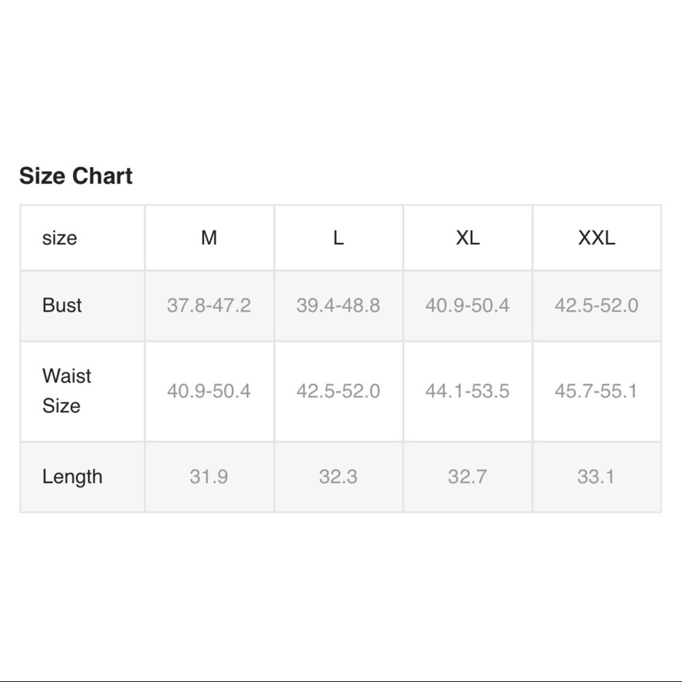This screenshot has width=682, height=682.
Task: Click Length value 31.9 for M
Action: click(x=209, y=476)
